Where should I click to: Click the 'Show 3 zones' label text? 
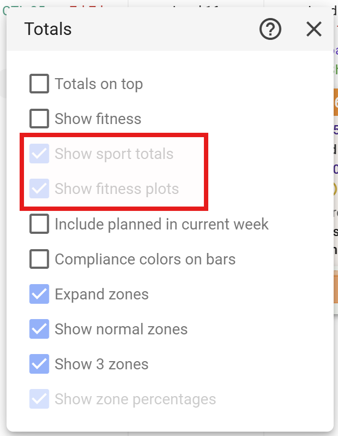click(x=101, y=364)
